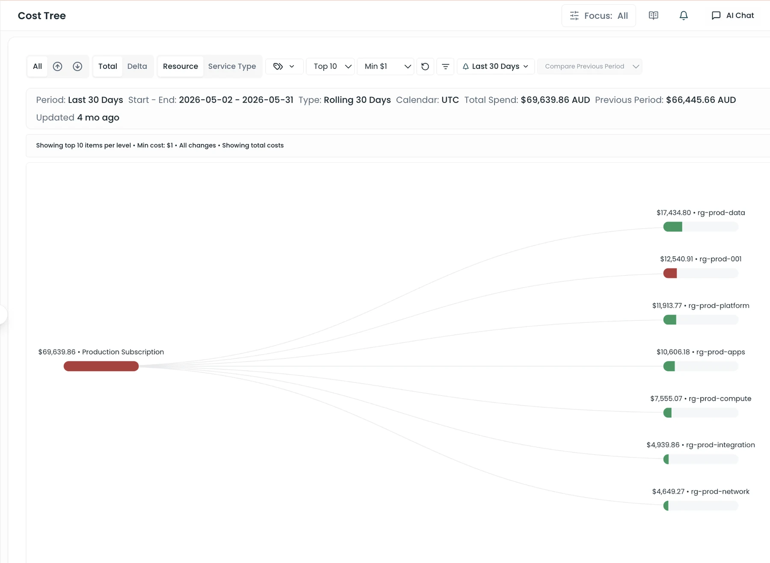Click the rg-prod-apps cost bar
The height and width of the screenshot is (563, 770).
(x=701, y=366)
